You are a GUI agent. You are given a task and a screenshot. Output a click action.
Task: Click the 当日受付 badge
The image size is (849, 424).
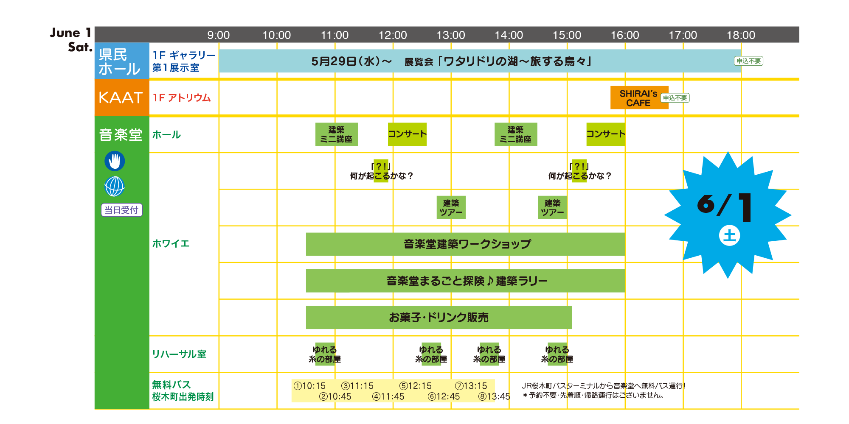tap(121, 210)
